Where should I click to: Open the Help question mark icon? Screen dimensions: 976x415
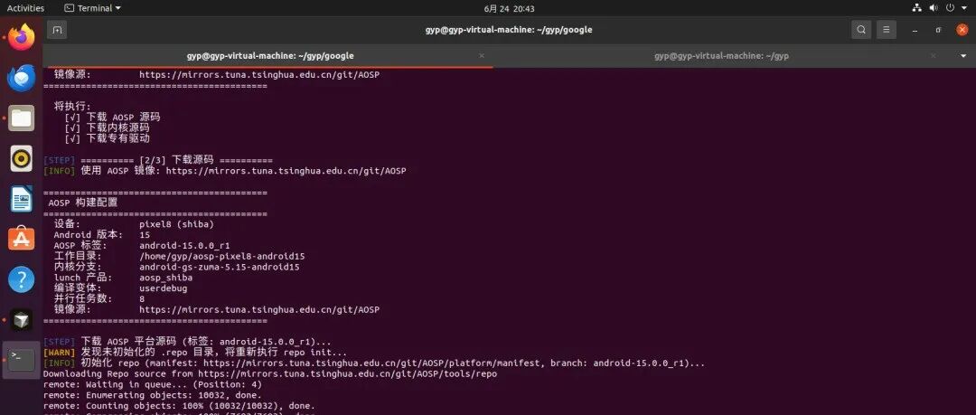click(x=21, y=279)
